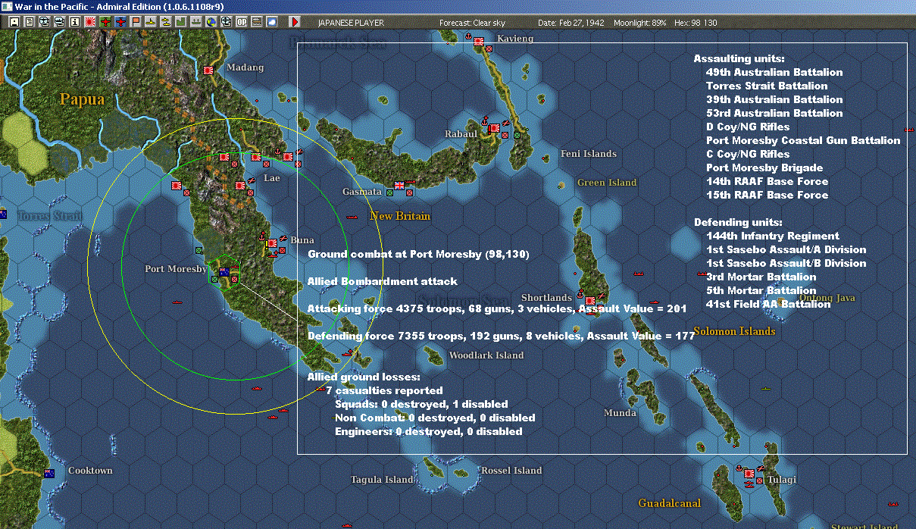
Task: Click '14th RAAF Base Force' entry
Action: point(768,181)
